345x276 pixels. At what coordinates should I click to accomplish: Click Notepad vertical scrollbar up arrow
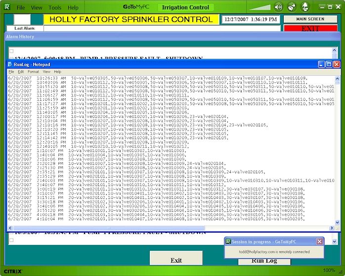(337, 79)
